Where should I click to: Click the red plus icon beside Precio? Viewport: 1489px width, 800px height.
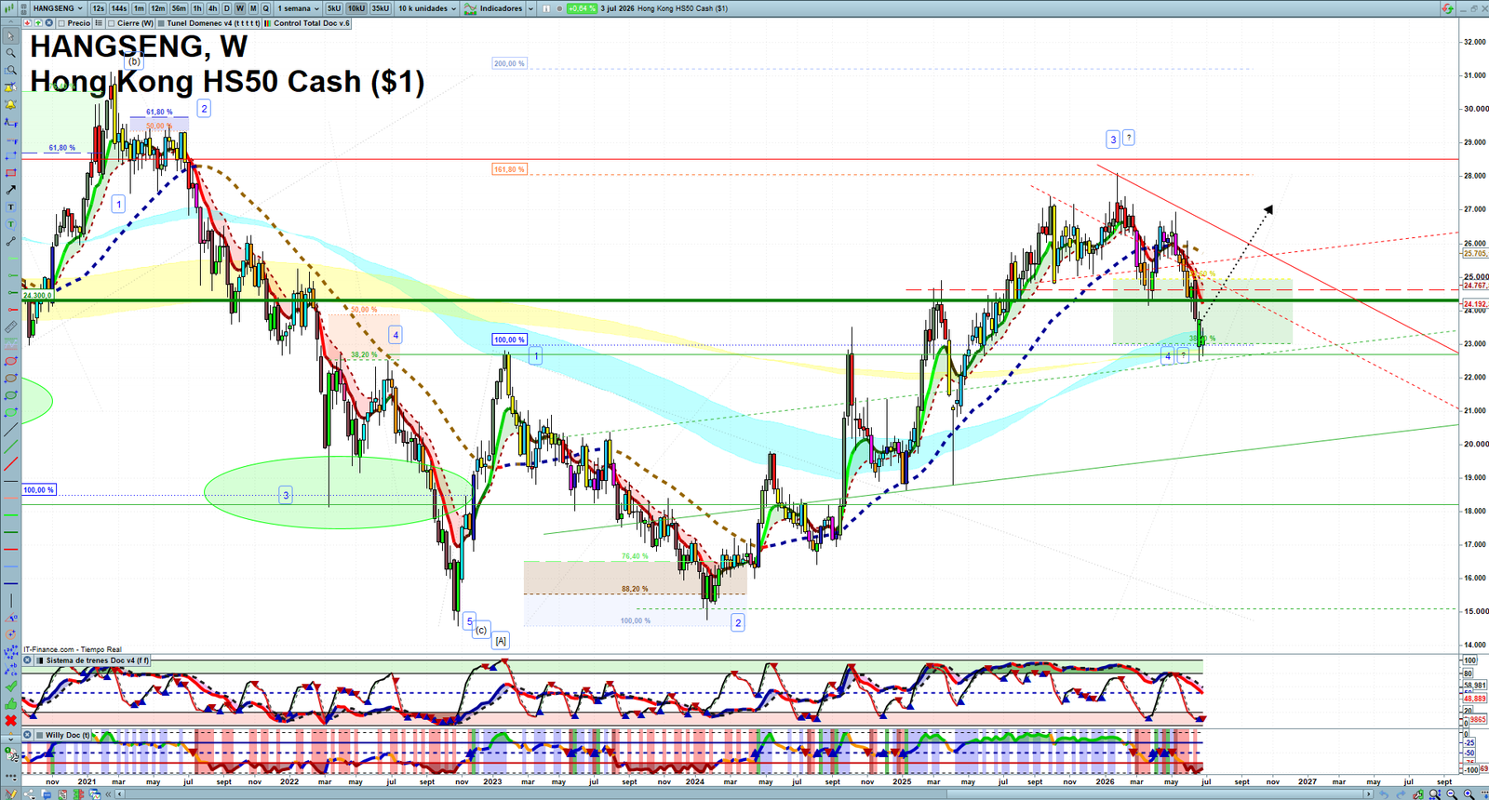point(28,23)
